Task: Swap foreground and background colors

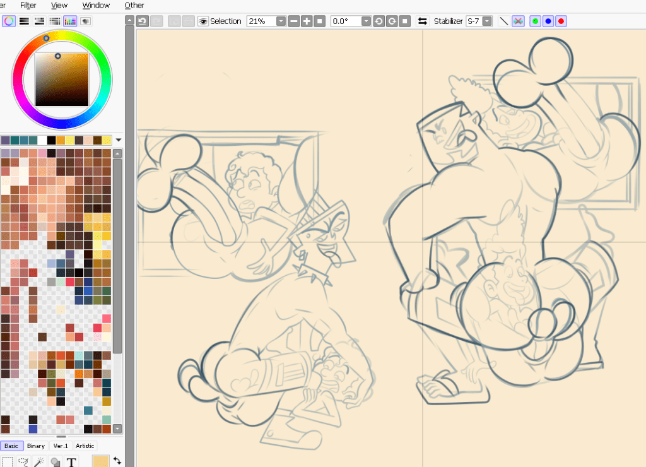Action: coord(117,461)
